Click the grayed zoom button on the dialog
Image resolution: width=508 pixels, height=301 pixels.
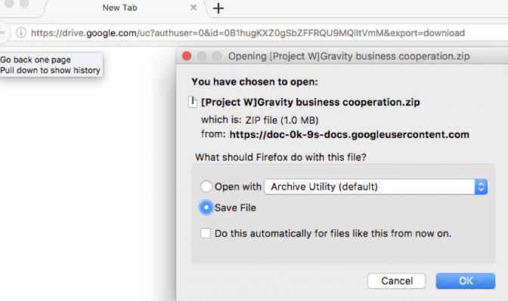click(x=217, y=56)
